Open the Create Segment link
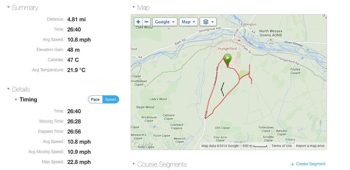The width and height of the screenshot is (350, 170). point(310,164)
